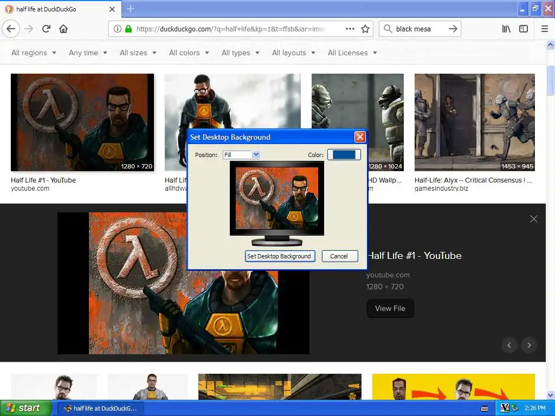Open the Library bookshelf icon
The width and height of the screenshot is (555, 416).
[506, 29]
